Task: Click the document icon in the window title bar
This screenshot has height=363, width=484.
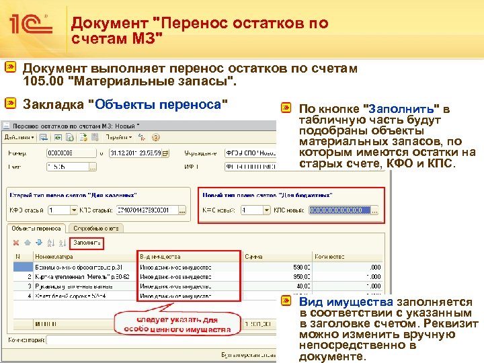Action: (x=6, y=126)
